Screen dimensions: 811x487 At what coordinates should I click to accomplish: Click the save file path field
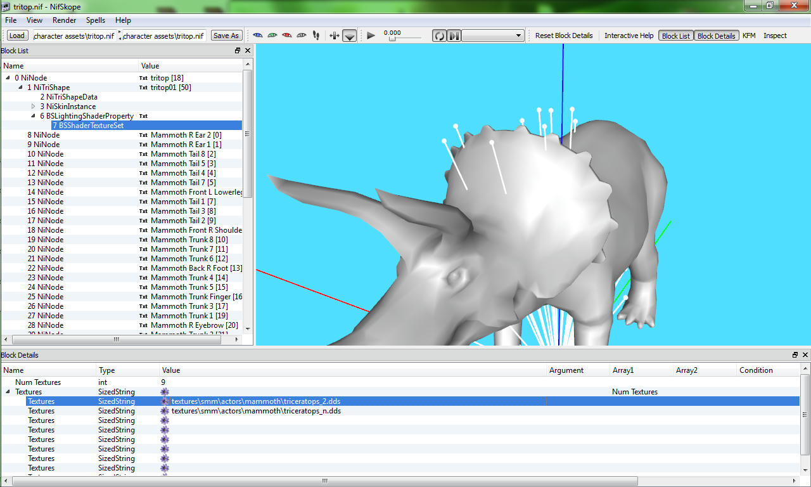coord(165,36)
